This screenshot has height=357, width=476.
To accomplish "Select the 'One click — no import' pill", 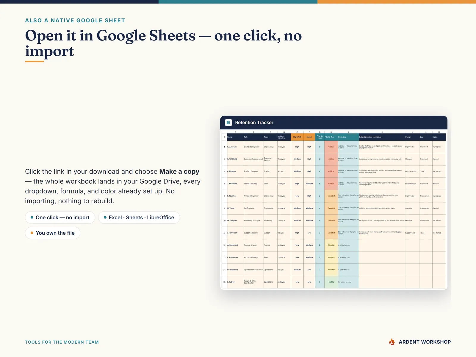I will (x=60, y=217).
